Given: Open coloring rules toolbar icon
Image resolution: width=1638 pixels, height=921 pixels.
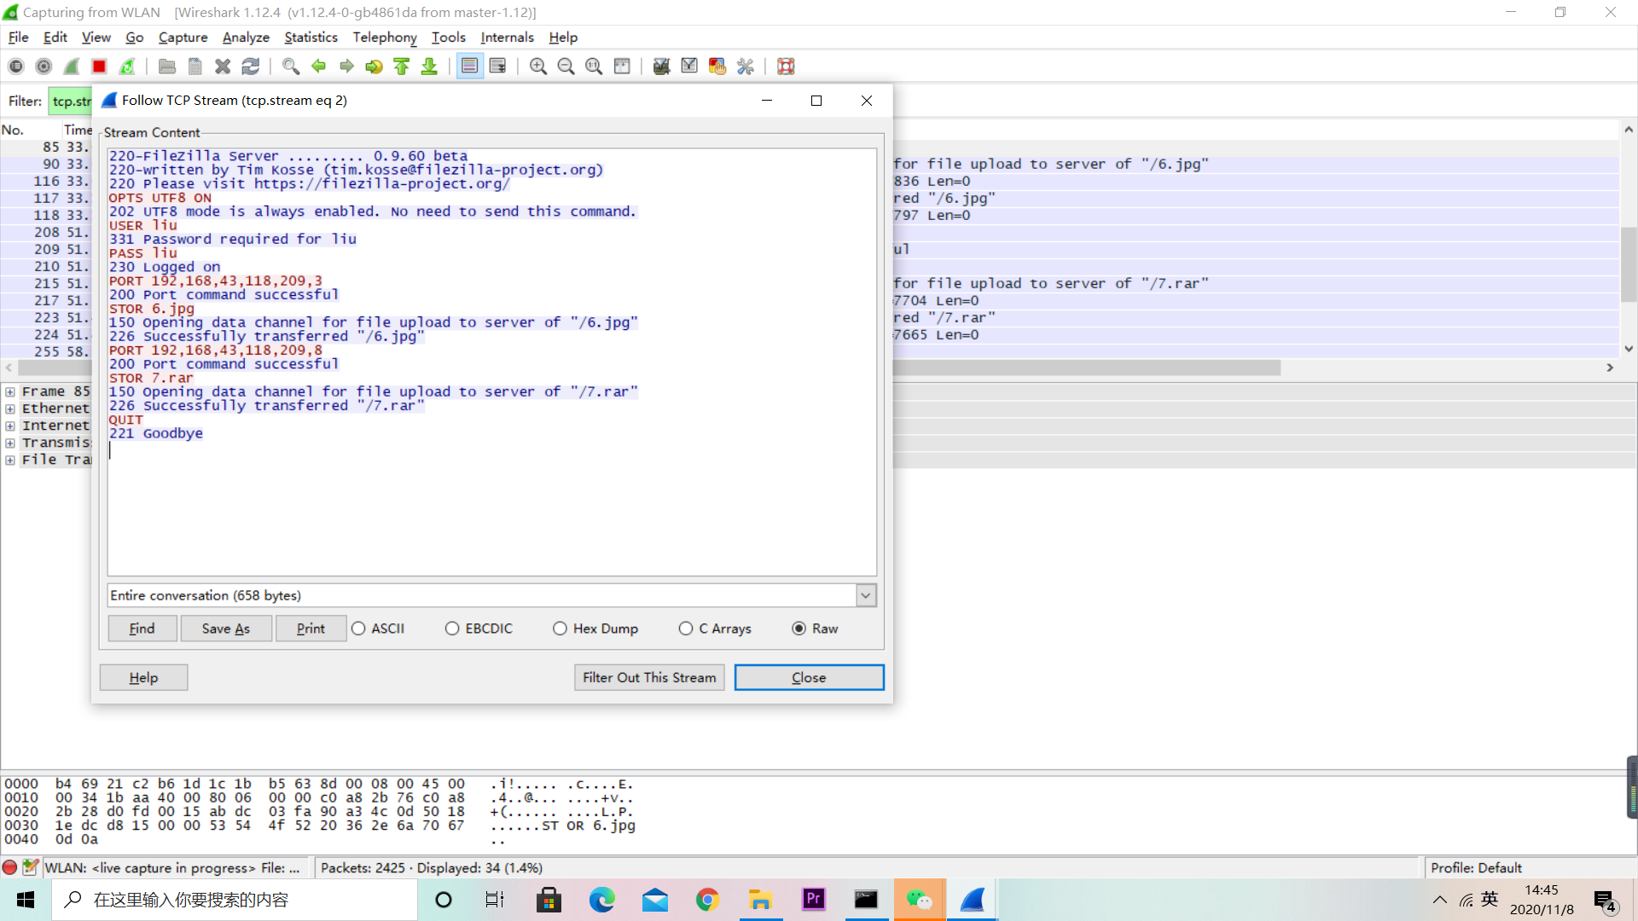Looking at the screenshot, I should pos(717,67).
